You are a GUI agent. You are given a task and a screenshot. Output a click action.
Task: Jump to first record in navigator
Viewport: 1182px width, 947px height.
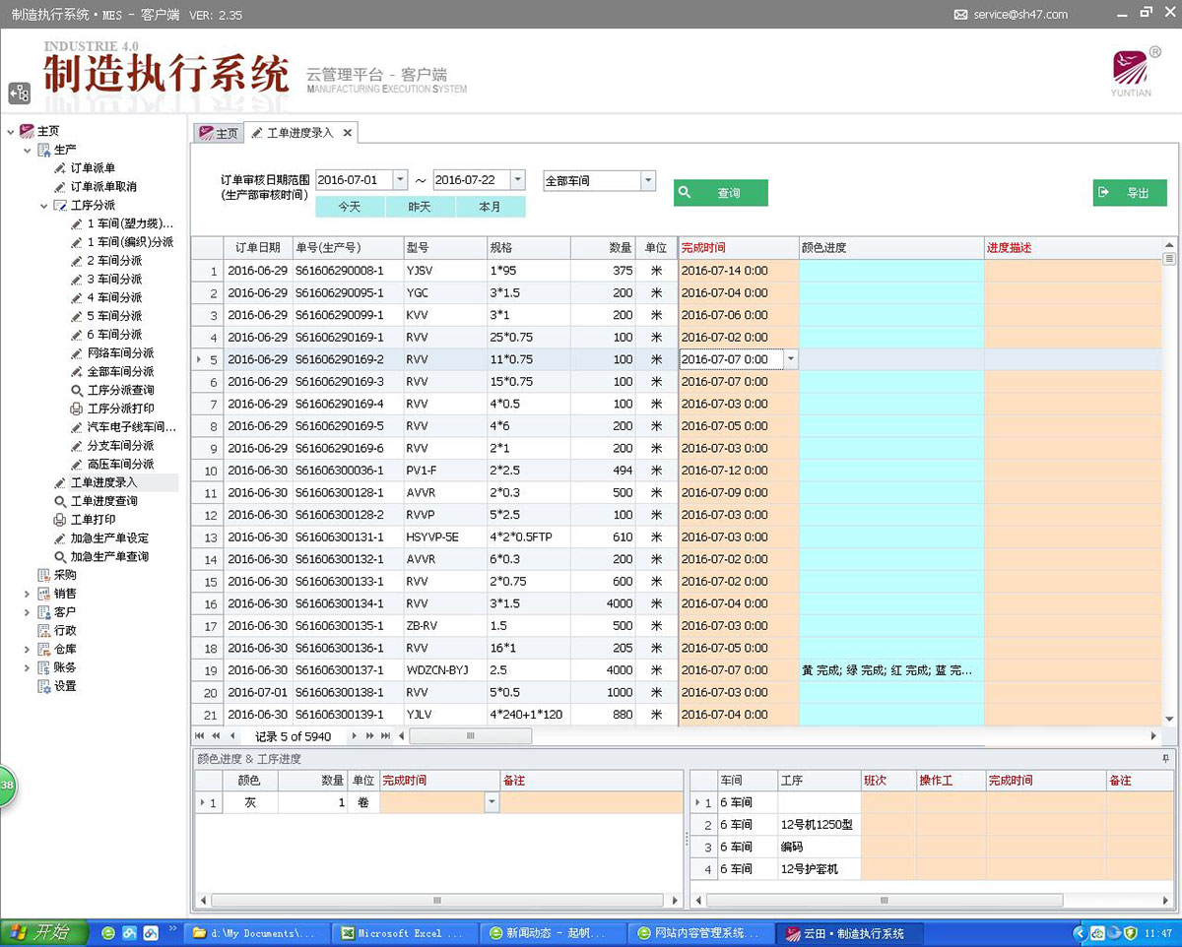200,736
